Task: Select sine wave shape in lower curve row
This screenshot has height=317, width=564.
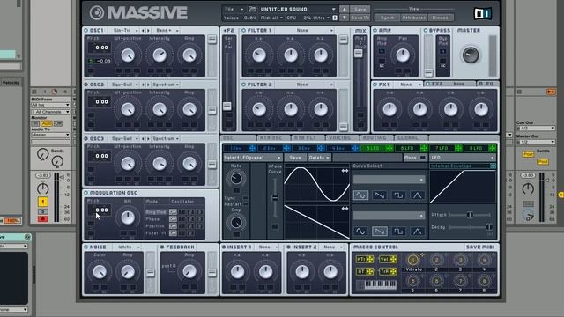Action: [x=360, y=231]
